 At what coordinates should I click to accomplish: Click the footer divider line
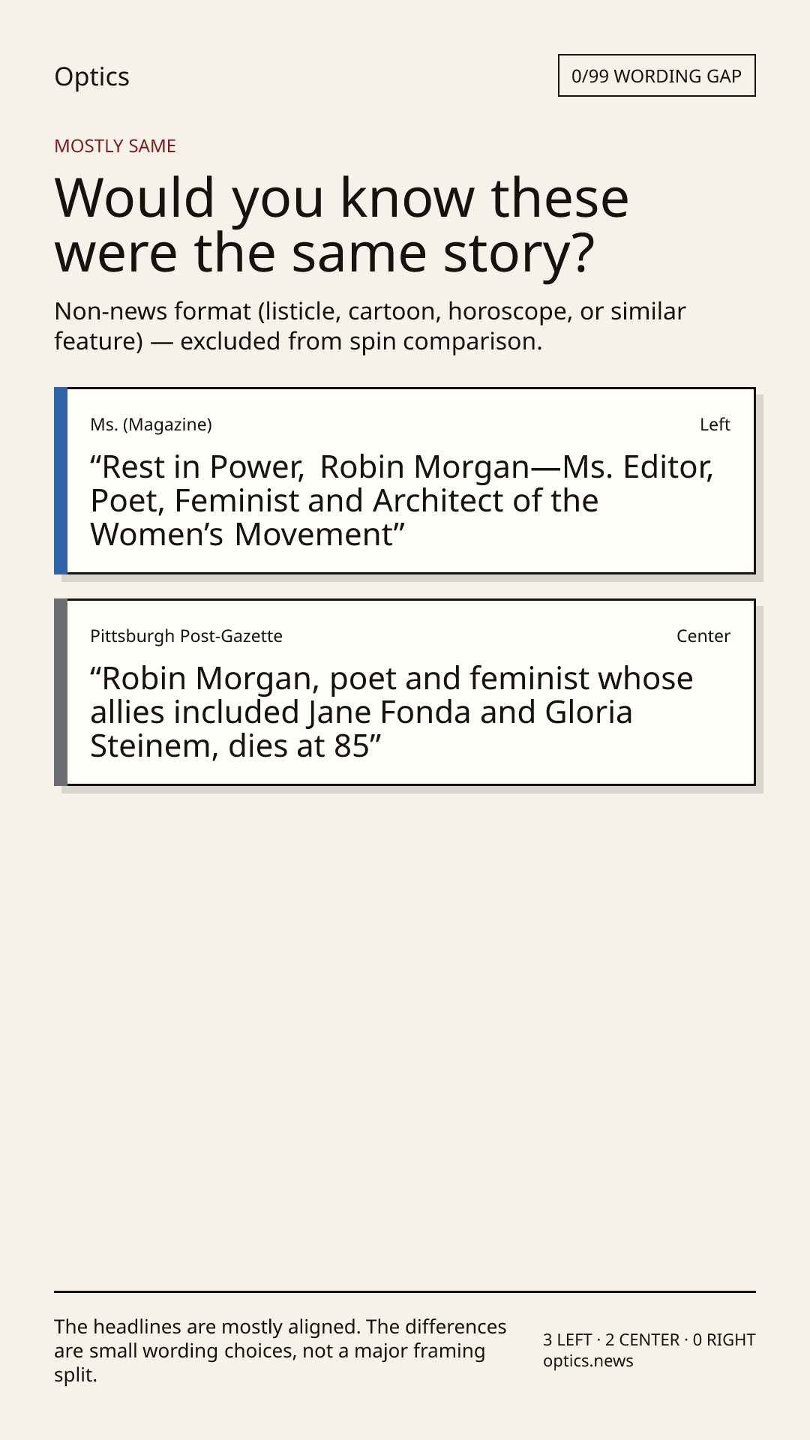click(x=405, y=1291)
